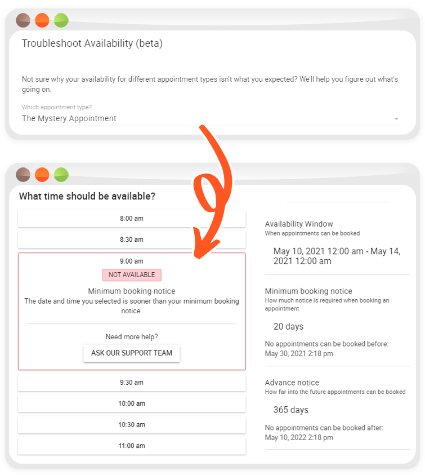The image size is (425, 475).
Task: Choose the 11:00 am time slot
Action: (132, 446)
